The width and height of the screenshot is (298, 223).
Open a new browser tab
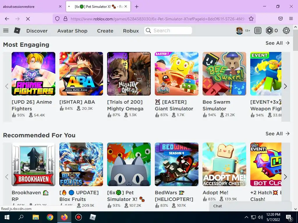click(x=137, y=7)
